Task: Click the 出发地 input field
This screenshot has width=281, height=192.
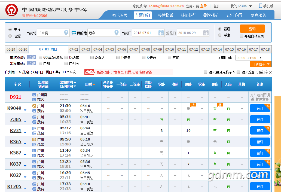Action: pyautogui.click(x=53, y=33)
